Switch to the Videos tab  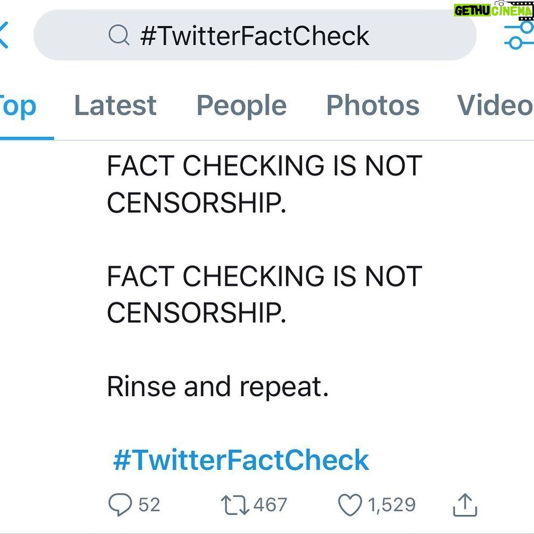click(x=495, y=105)
